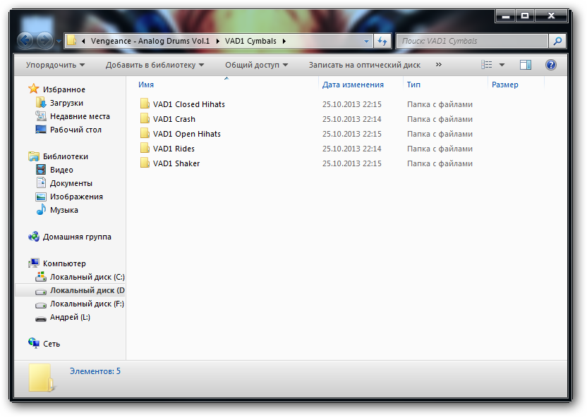
Task: Select the VAD1 Shaker folder
Action: point(176,163)
